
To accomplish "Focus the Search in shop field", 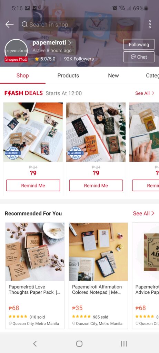I will point(79,24).
